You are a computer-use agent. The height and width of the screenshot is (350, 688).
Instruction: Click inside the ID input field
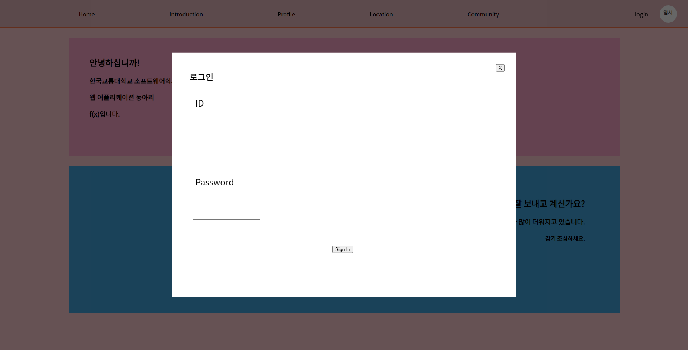[226, 144]
